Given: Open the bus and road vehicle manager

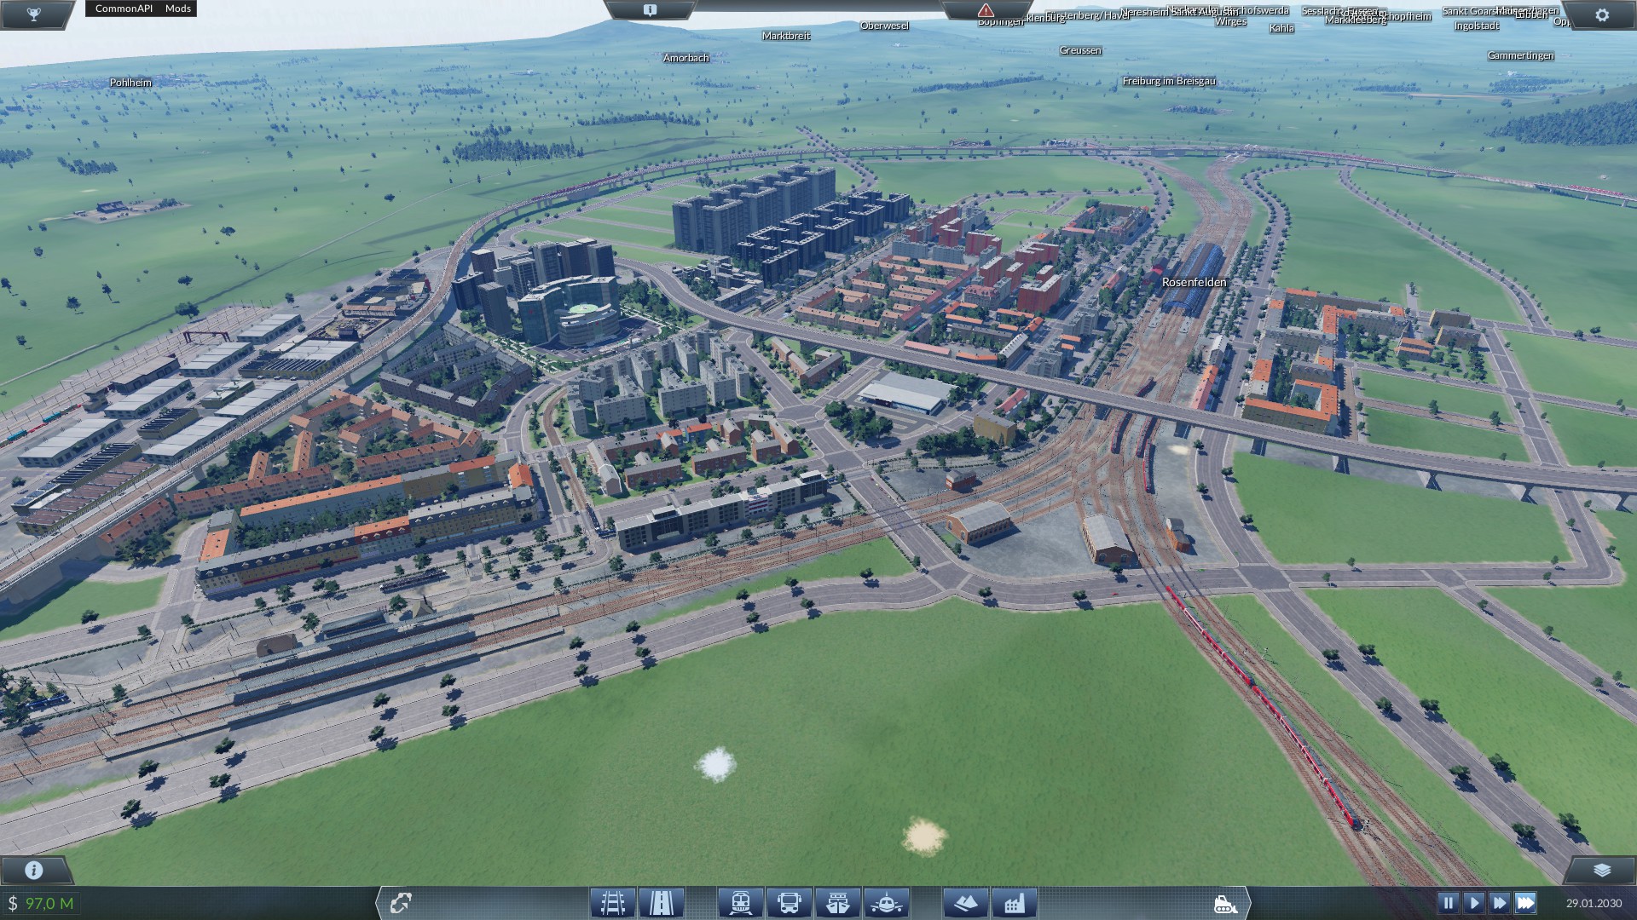Looking at the screenshot, I should (x=789, y=902).
